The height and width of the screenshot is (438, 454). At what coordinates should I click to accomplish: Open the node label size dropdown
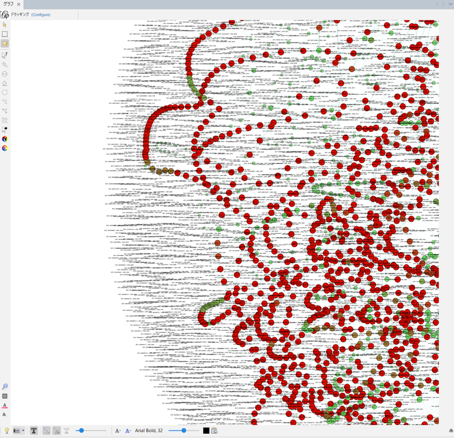tap(118, 430)
